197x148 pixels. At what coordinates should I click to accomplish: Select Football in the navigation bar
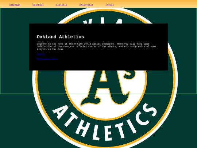coord(61,5)
